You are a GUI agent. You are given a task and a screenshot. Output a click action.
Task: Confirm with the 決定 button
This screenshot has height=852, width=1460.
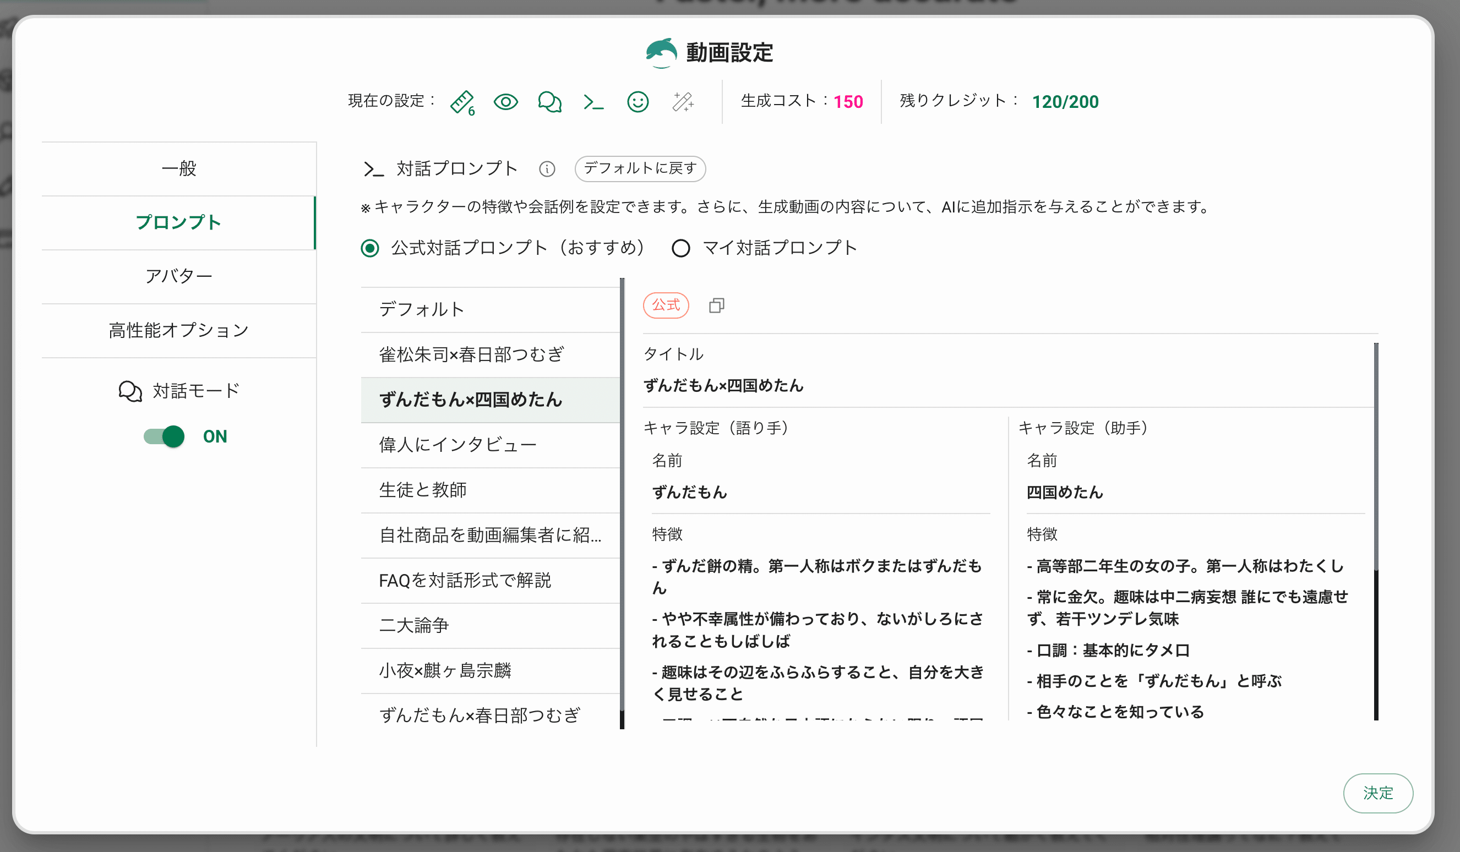click(x=1377, y=793)
